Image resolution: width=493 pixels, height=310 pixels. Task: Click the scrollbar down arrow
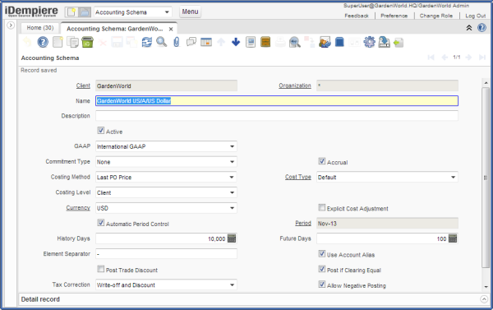486,287
